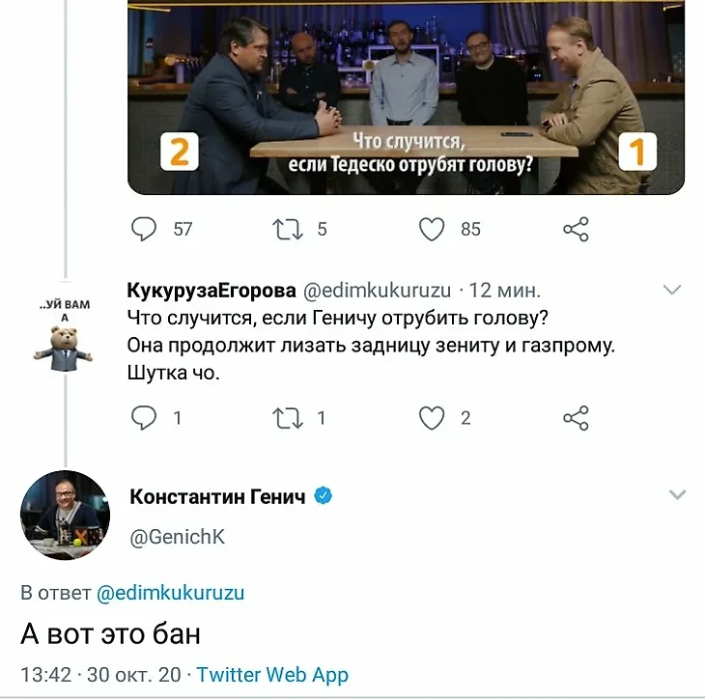Like the video tweet with 85 likes
Image resolution: width=705 pixels, height=699 pixels.
pos(432,229)
